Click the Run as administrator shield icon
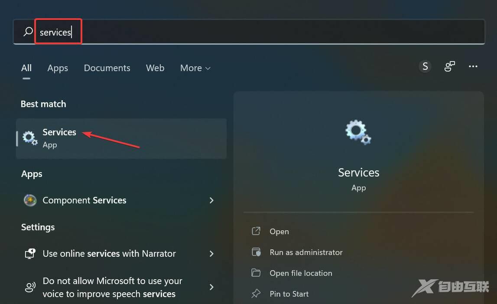Screen dimensions: 497x304 coord(256,252)
